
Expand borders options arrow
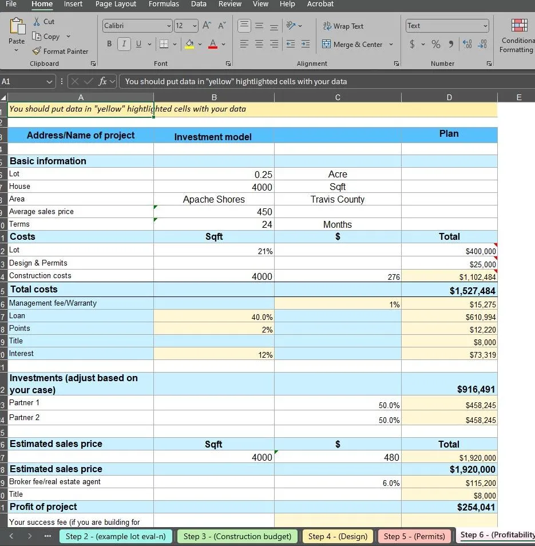(x=175, y=44)
